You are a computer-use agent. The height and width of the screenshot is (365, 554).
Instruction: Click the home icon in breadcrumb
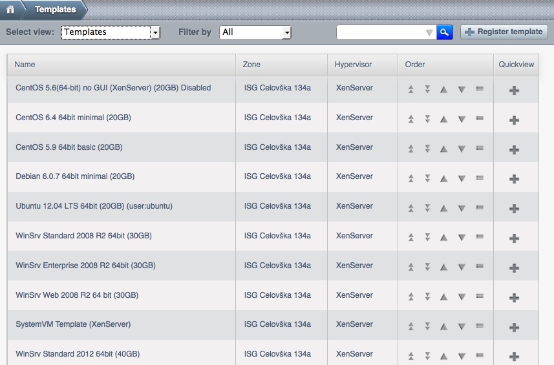(x=10, y=10)
